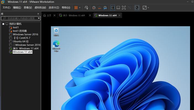
Task: Click the Recycle Bin desktop icon
Action: [56, 32]
